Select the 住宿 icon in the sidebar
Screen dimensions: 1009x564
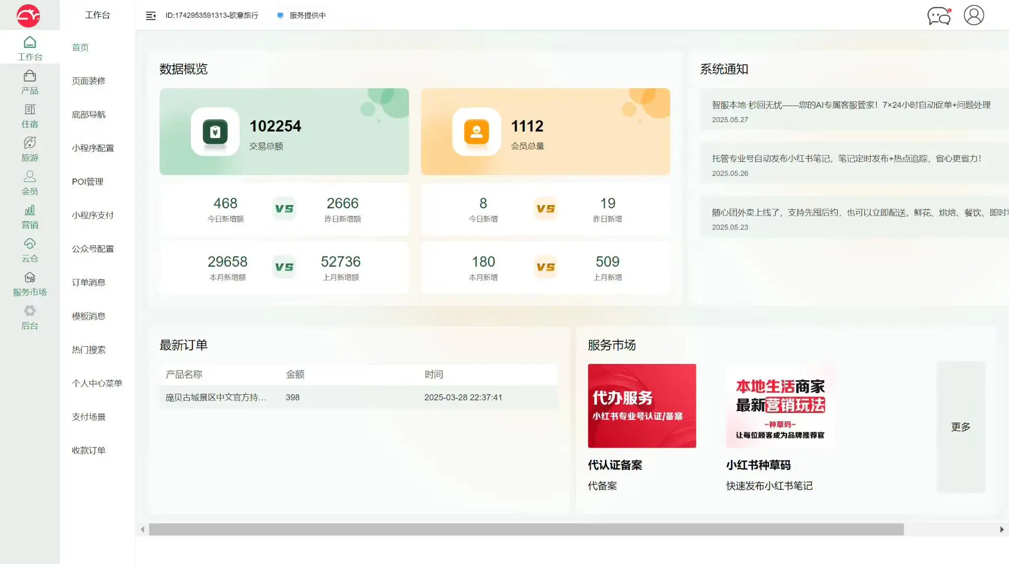pos(30,115)
